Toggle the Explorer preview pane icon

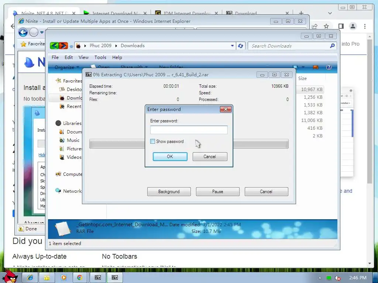[x=316, y=67]
